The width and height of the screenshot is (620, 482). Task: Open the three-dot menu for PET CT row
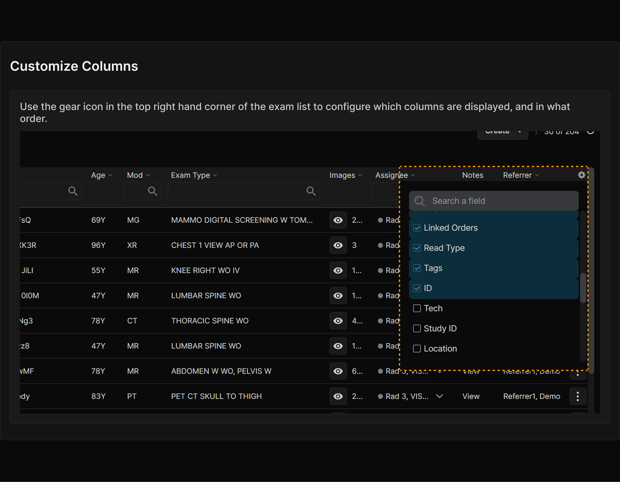(578, 397)
